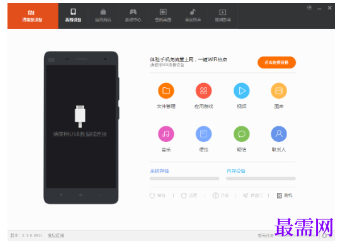Image resolution: width=345 pixels, height=247 pixels.
Task: Open the blue video (视频) play icon
Action: [x=241, y=91]
